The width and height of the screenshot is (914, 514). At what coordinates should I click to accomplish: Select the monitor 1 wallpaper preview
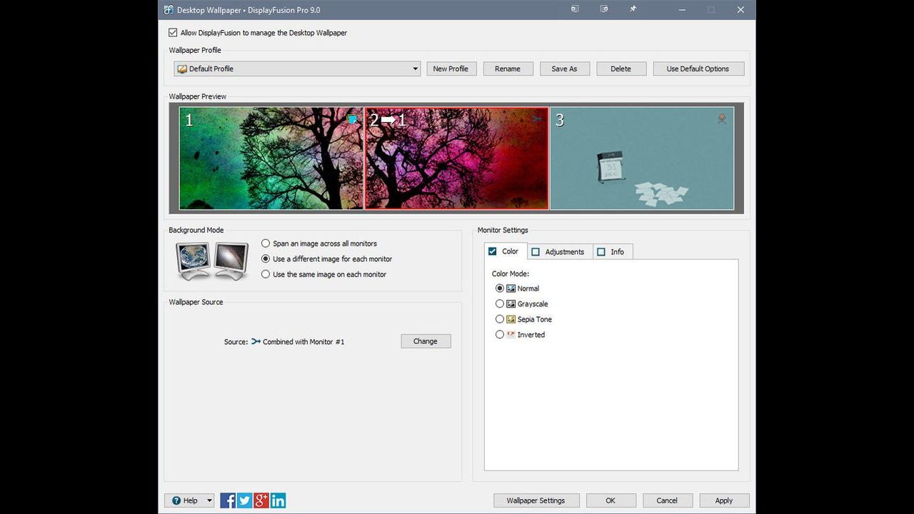[271, 158]
